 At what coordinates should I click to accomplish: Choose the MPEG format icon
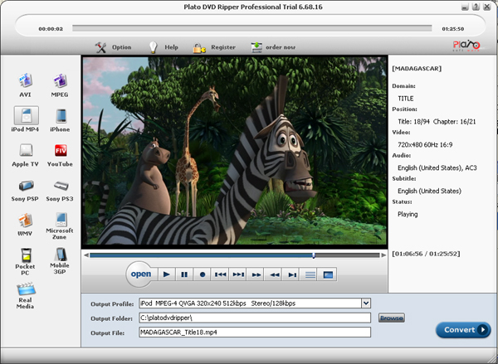point(59,81)
